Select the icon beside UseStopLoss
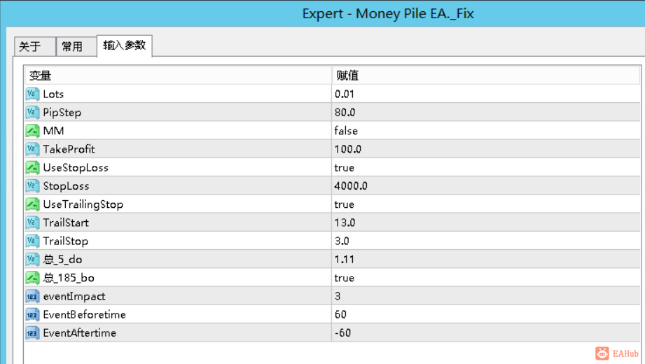This screenshot has height=364, width=645. [x=32, y=167]
